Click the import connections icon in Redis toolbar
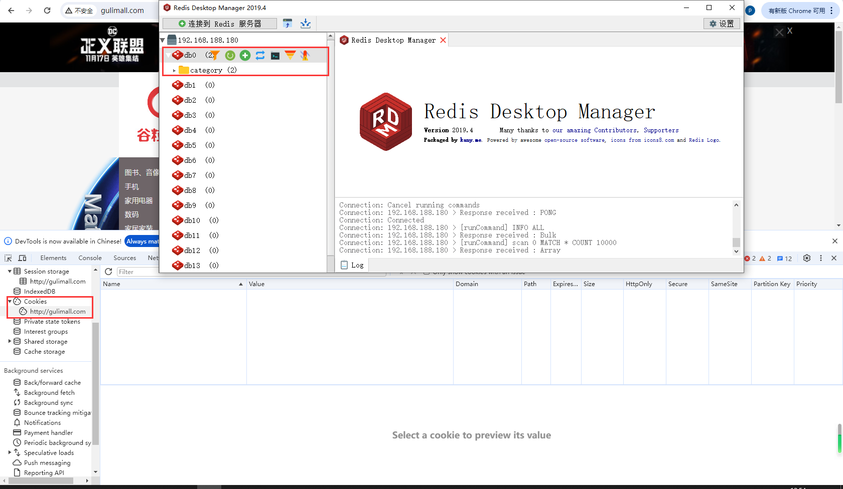 coord(288,24)
